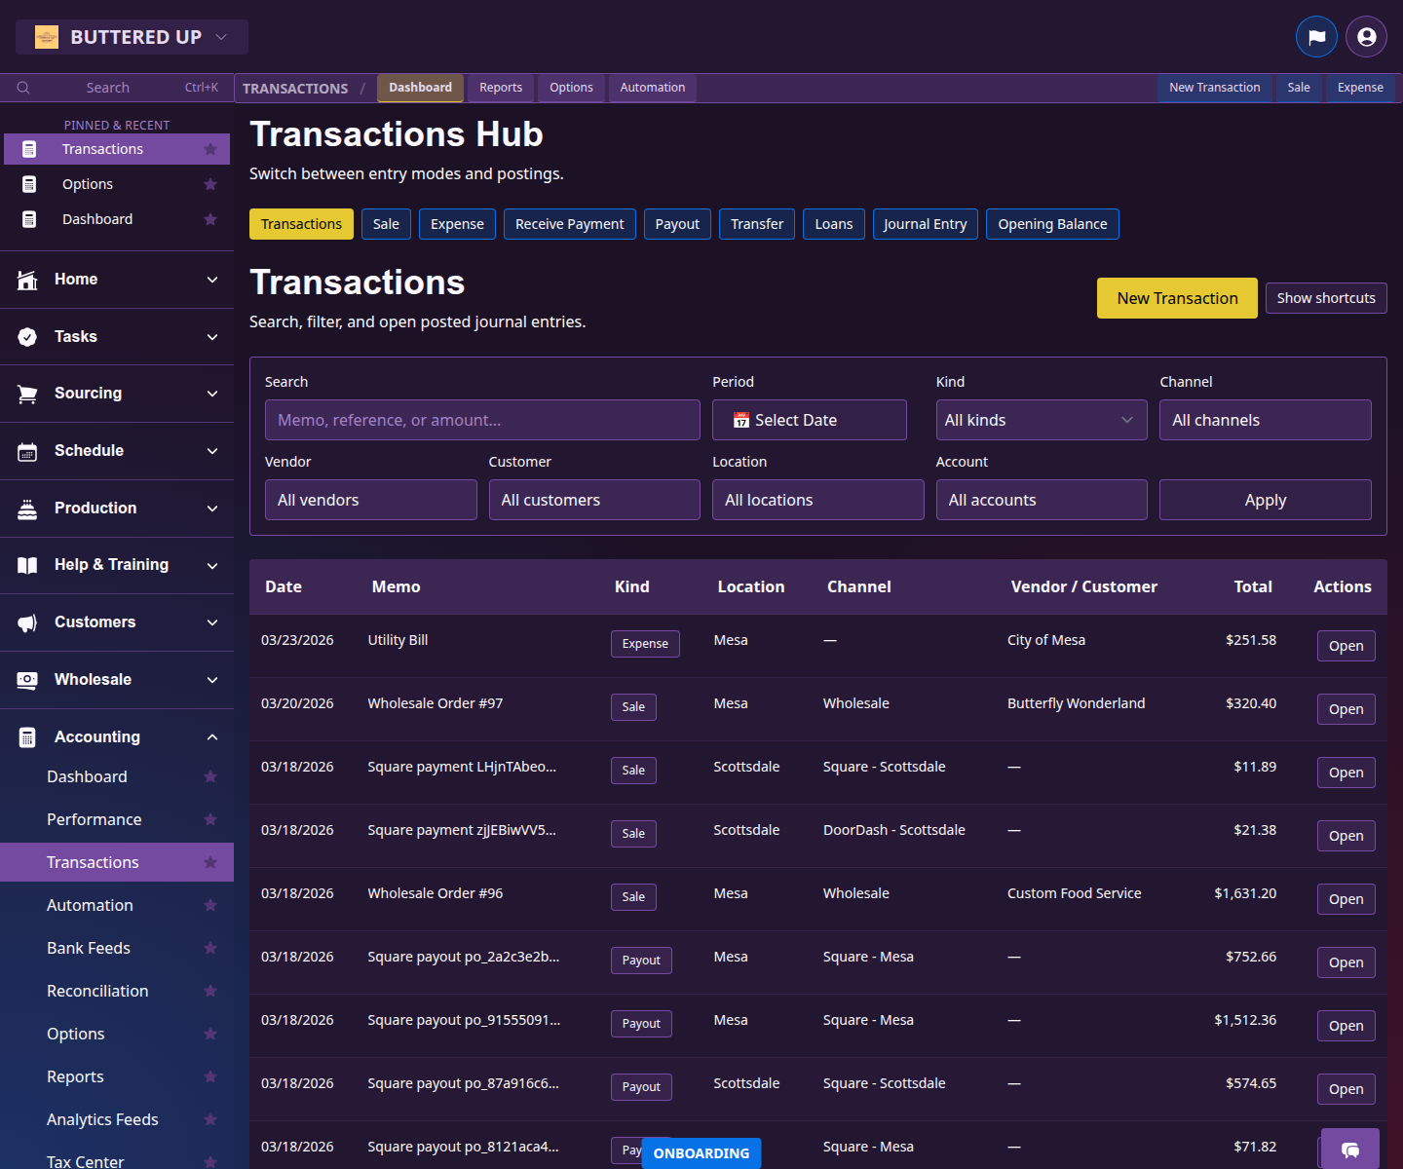Click the Buttered Up logo icon
Screen dimensions: 1403x1169
pyautogui.click(x=47, y=36)
